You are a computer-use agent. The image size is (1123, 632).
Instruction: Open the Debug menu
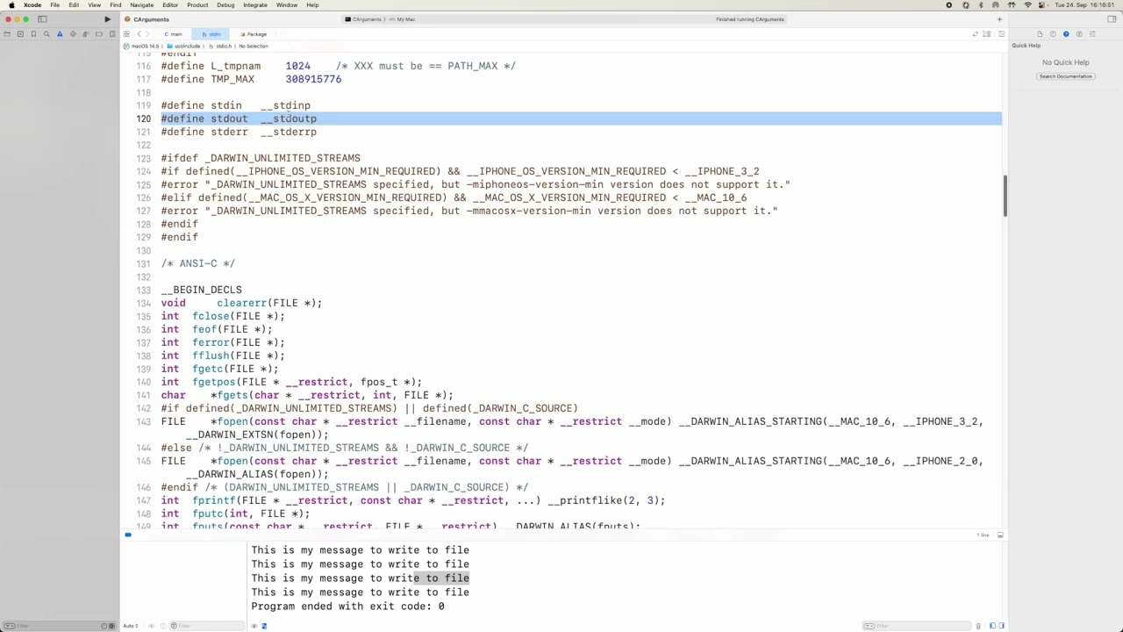[225, 5]
